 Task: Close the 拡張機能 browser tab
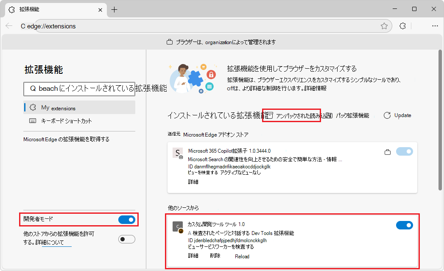(x=100, y=10)
